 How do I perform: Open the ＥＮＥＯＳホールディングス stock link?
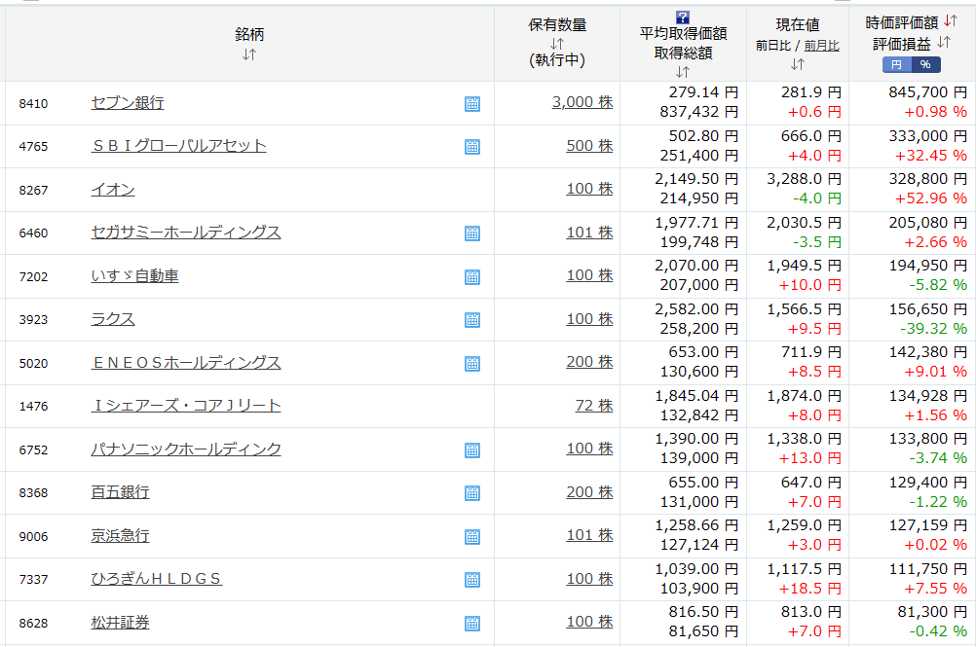tap(186, 362)
